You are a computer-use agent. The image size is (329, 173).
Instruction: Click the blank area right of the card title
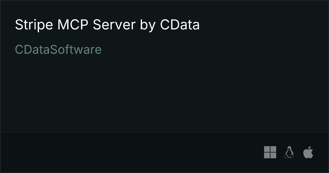pyautogui.click(x=262, y=25)
